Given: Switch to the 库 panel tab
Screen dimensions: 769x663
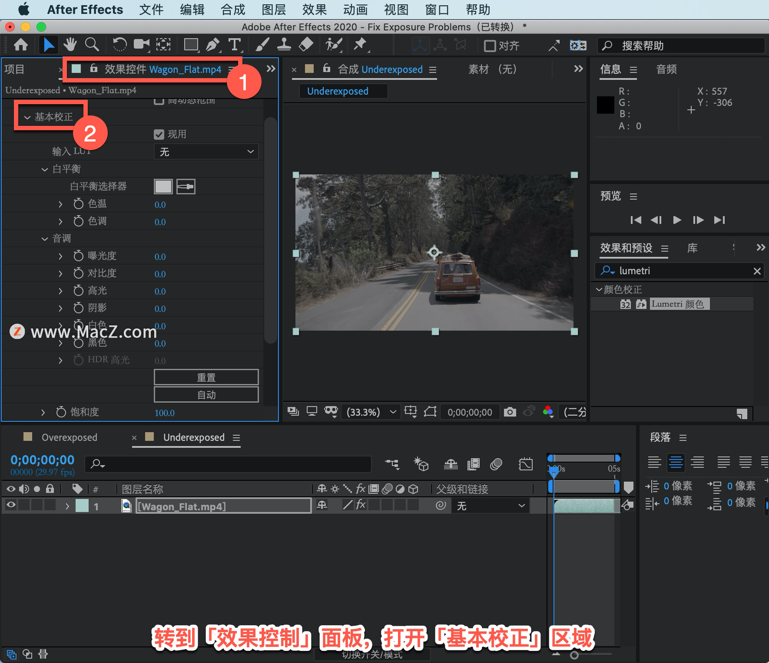Looking at the screenshot, I should [x=693, y=248].
